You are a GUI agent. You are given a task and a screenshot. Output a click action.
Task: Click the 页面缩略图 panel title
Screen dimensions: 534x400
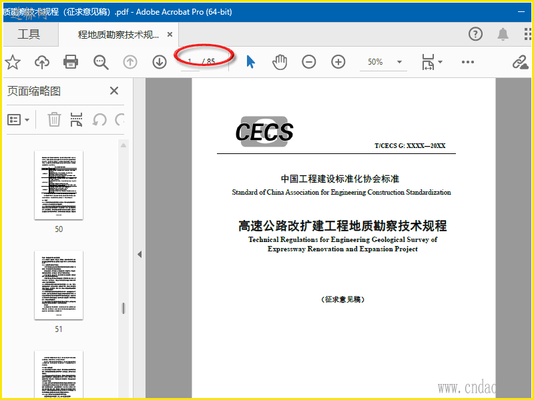click(34, 91)
